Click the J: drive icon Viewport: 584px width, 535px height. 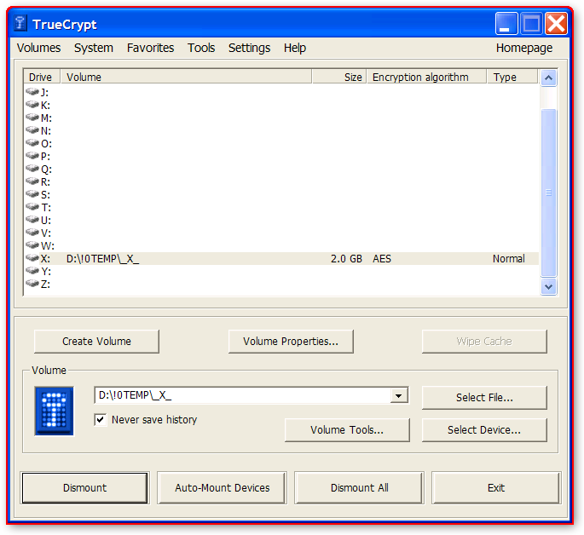coord(32,92)
